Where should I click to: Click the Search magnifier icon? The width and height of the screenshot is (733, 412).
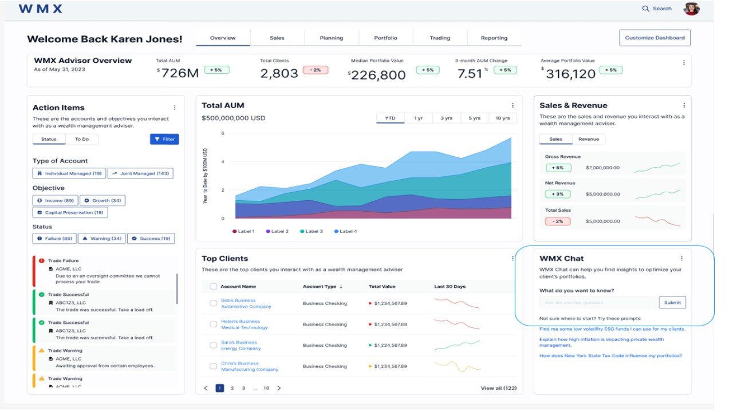click(x=646, y=9)
